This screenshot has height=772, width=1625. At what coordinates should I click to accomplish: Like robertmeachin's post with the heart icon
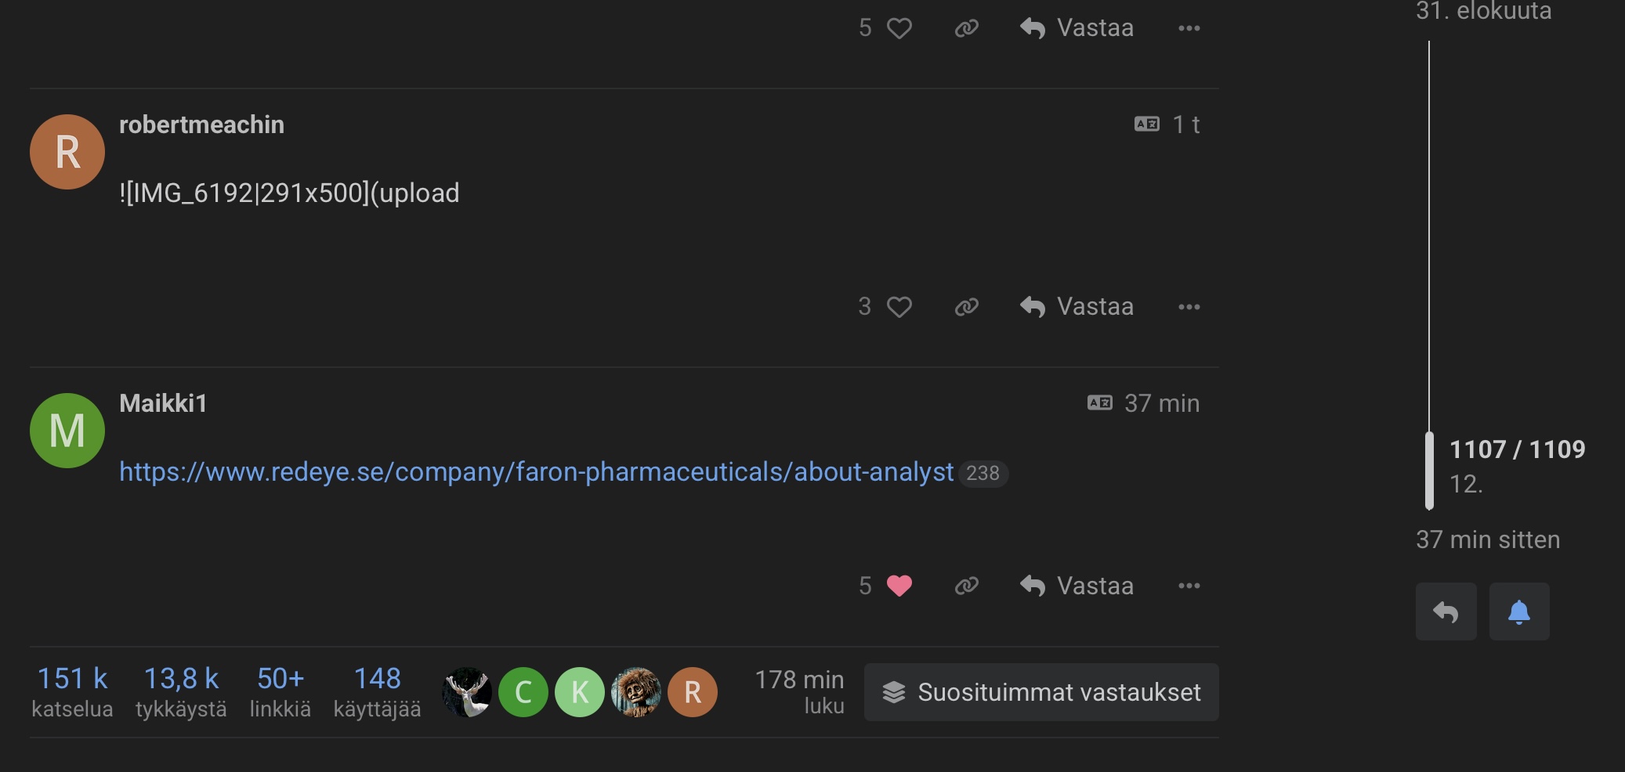coord(899,307)
